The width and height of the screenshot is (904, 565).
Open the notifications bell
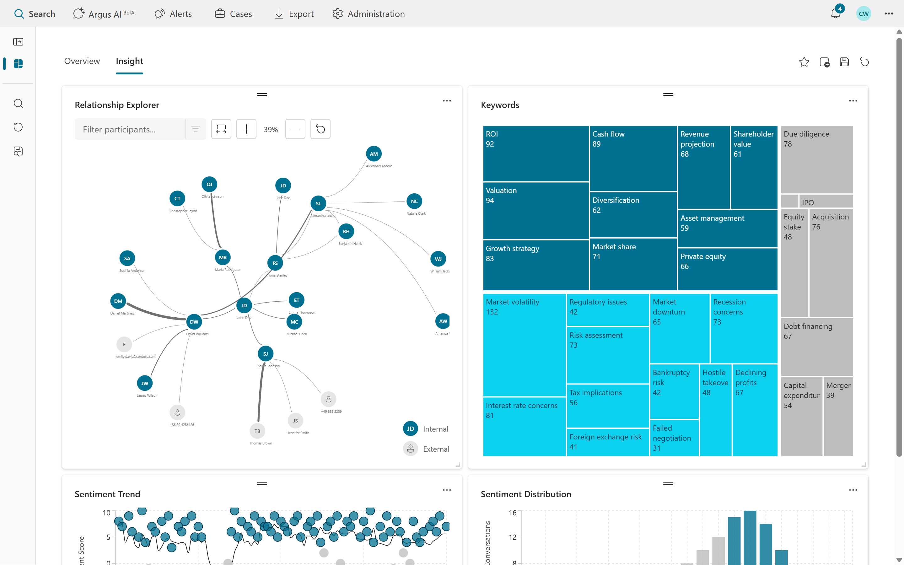point(835,13)
